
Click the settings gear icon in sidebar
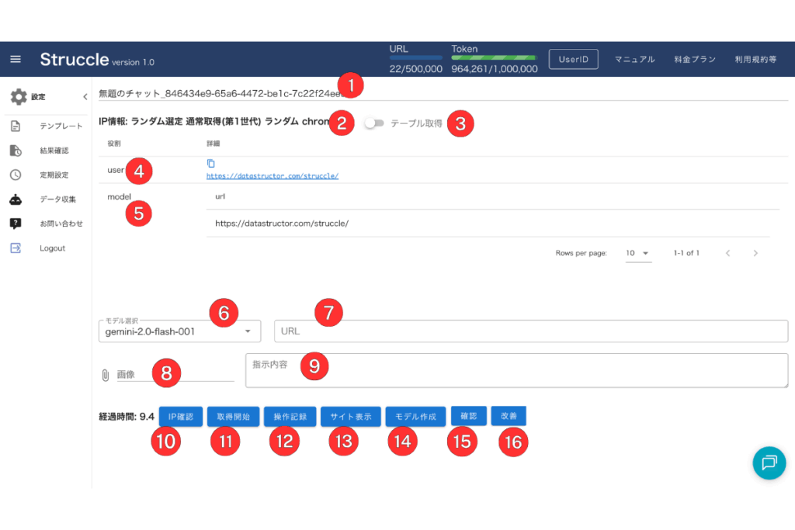(19, 97)
